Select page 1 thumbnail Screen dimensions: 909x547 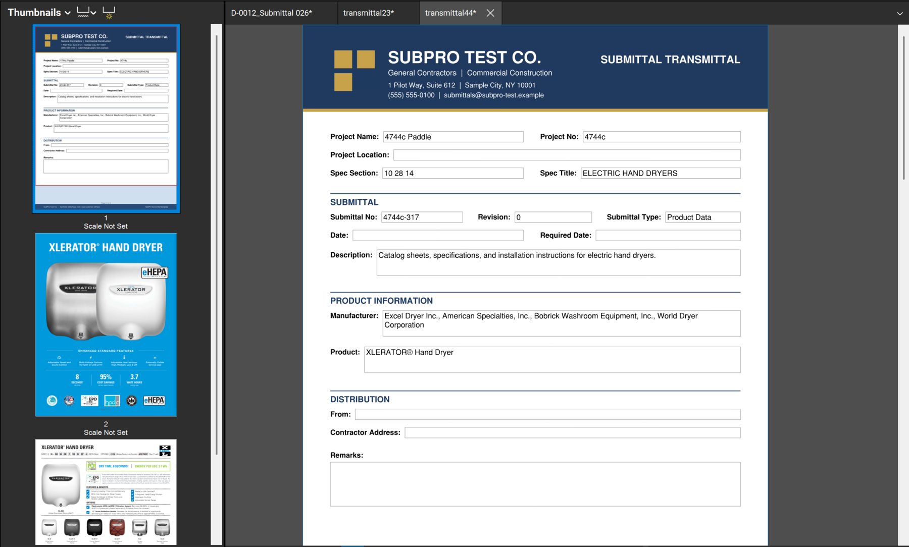click(x=106, y=119)
